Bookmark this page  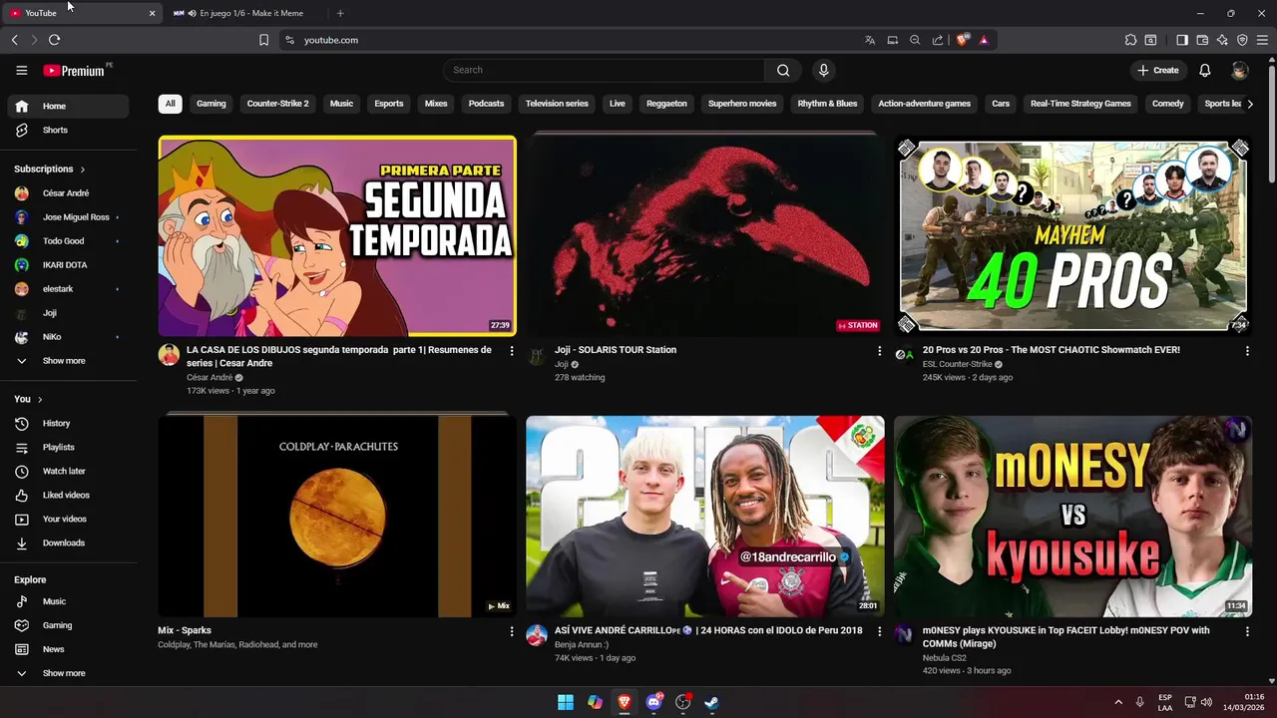tap(263, 40)
